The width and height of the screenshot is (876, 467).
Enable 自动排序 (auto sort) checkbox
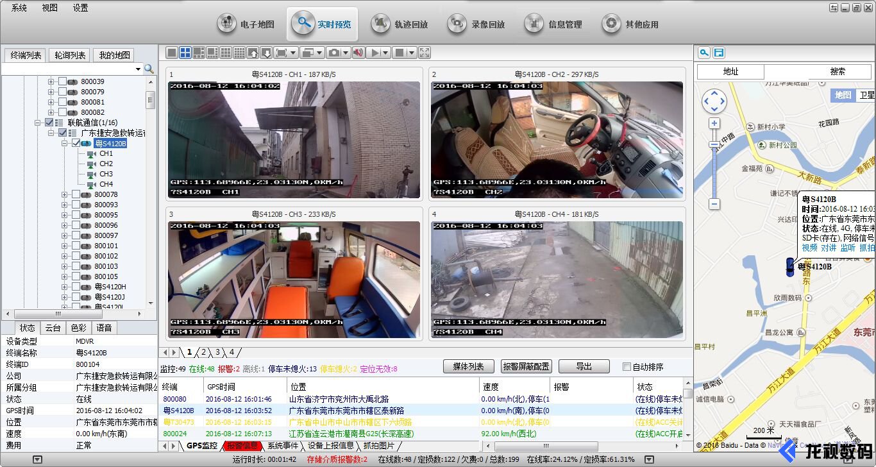pos(627,366)
